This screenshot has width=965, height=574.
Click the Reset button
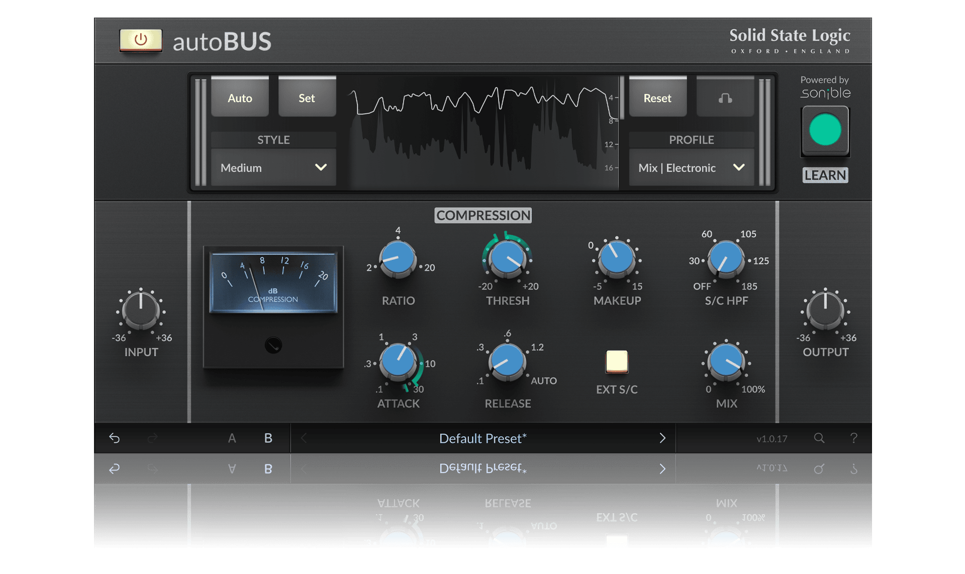tap(657, 98)
